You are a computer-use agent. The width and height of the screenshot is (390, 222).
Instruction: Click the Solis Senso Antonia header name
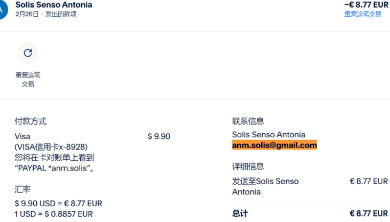(x=54, y=5)
